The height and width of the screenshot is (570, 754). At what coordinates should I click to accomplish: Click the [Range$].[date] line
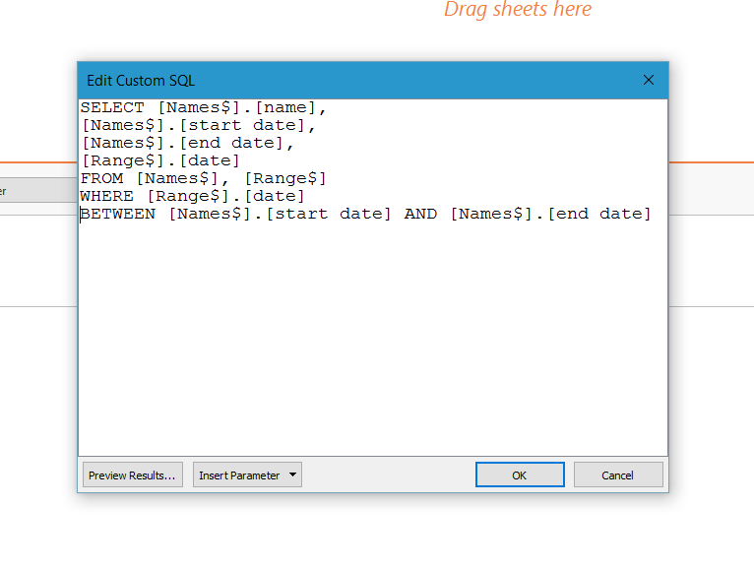pos(160,160)
